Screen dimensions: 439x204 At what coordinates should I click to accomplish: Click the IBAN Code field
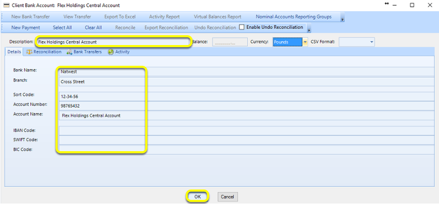(x=246, y=130)
